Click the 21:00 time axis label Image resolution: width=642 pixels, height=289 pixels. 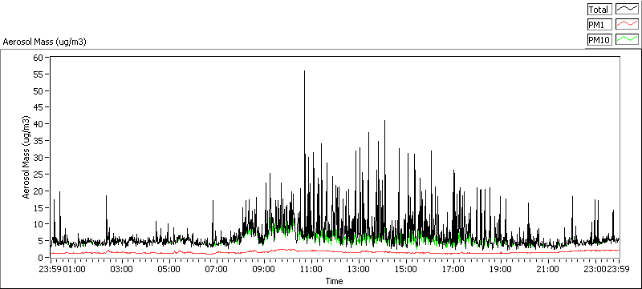point(548,269)
